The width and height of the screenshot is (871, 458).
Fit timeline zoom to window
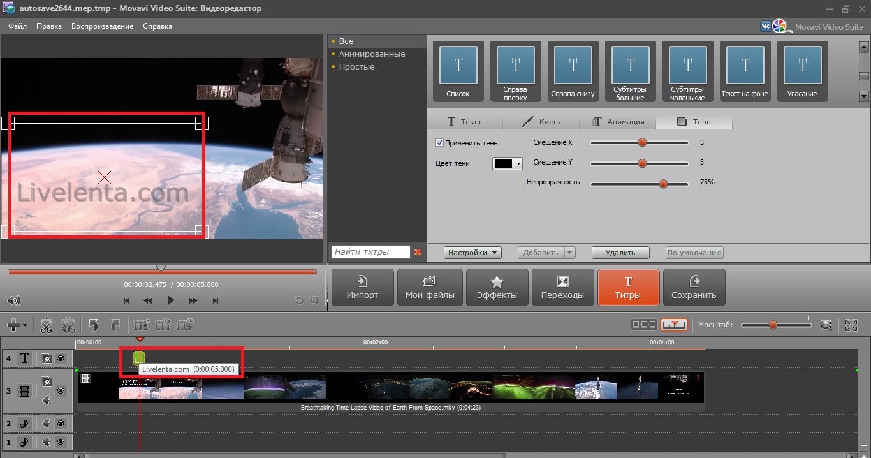pos(826,325)
